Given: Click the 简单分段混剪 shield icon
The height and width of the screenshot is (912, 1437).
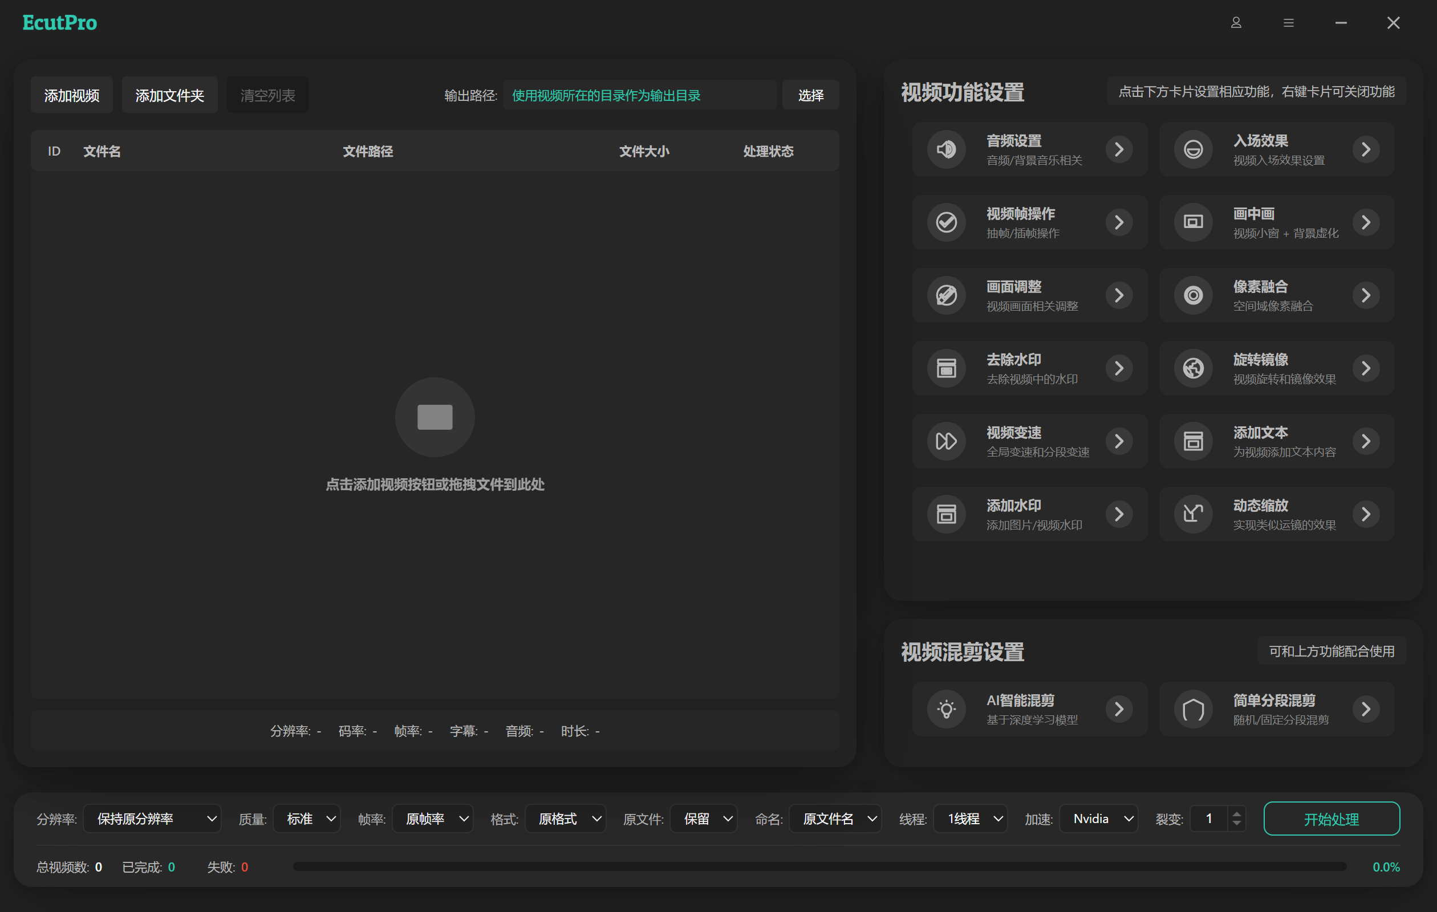Looking at the screenshot, I should (x=1193, y=709).
